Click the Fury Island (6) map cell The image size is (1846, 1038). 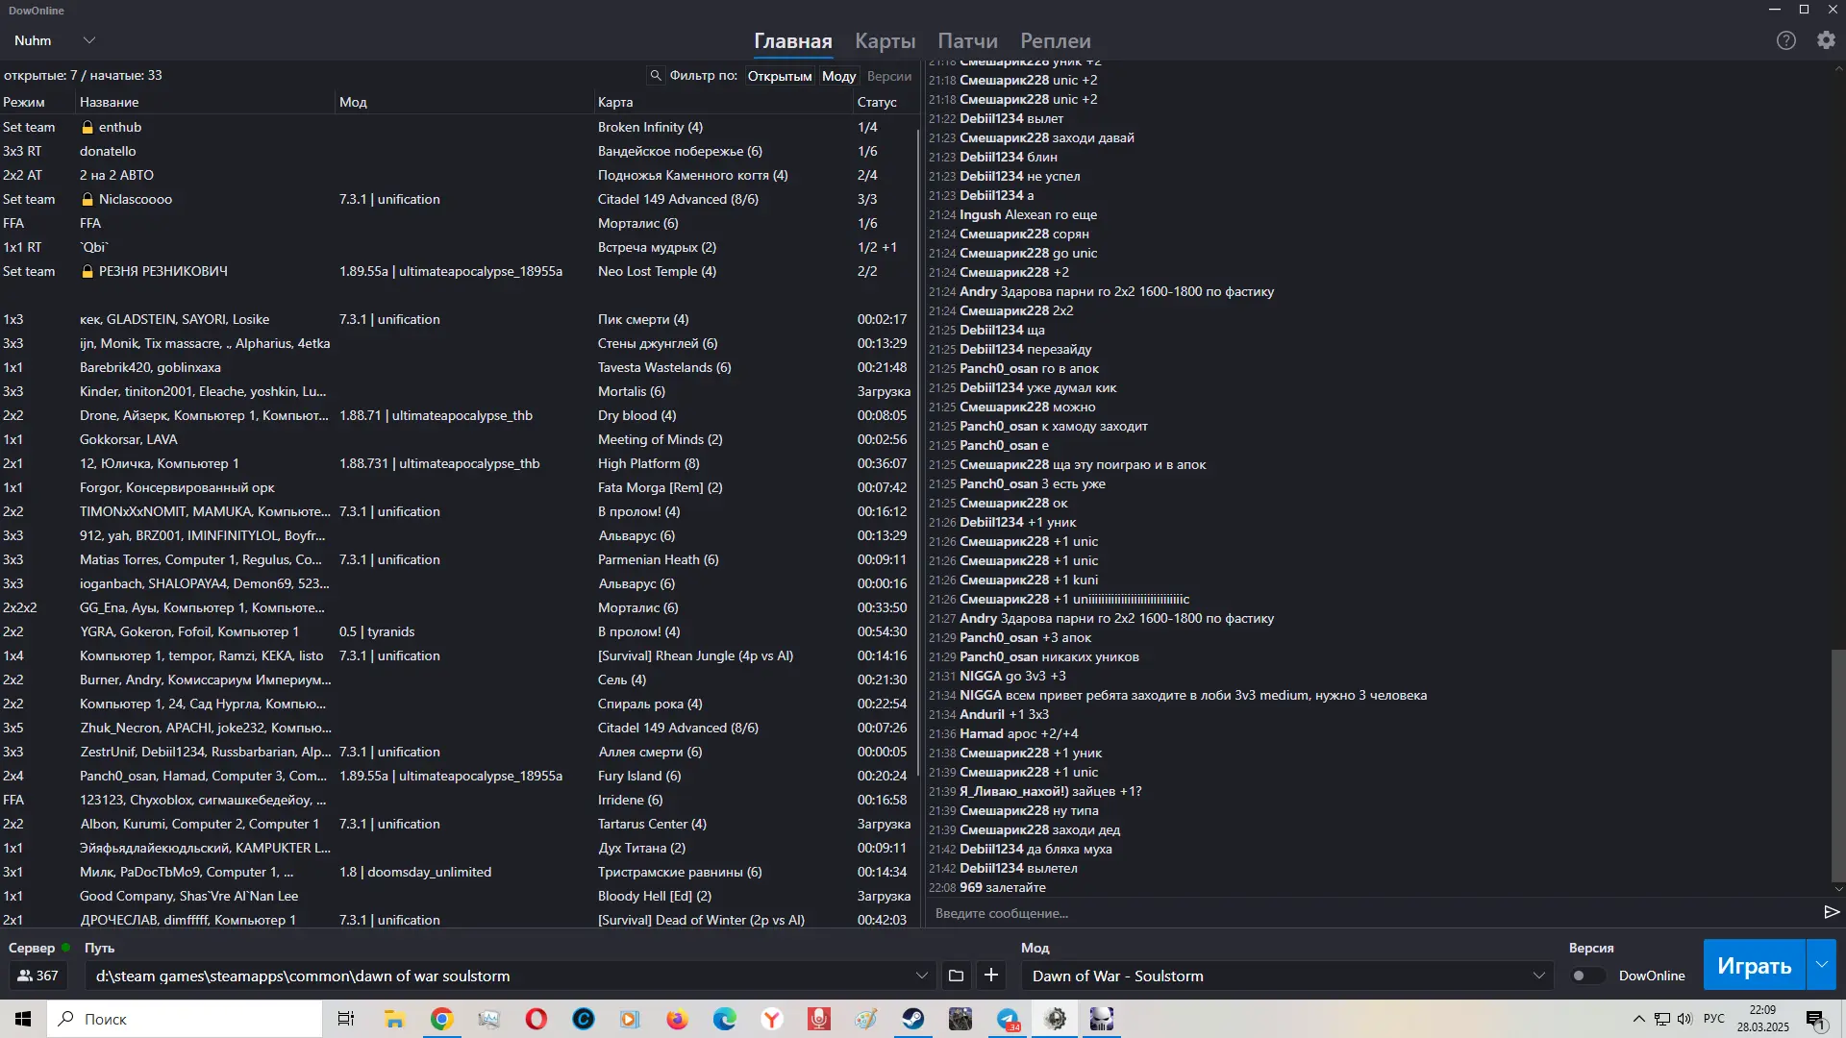coord(639,776)
